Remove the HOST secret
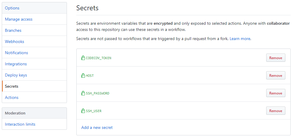Screen dimensions: 301x138 [276, 76]
